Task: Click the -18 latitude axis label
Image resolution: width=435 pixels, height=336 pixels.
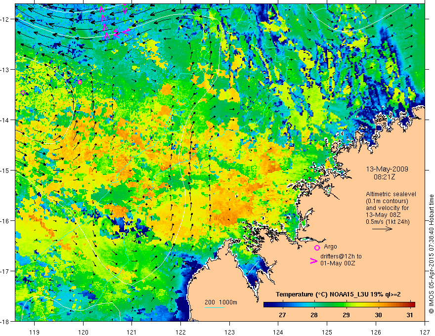Action: [5, 321]
